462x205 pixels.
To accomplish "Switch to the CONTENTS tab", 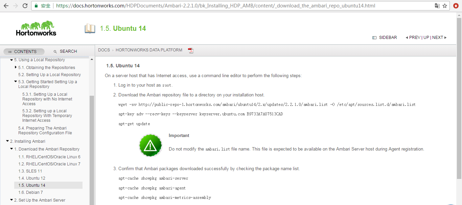I will point(24,51).
